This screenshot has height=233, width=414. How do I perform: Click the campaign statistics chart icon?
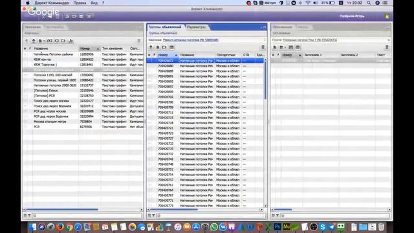[71, 41]
